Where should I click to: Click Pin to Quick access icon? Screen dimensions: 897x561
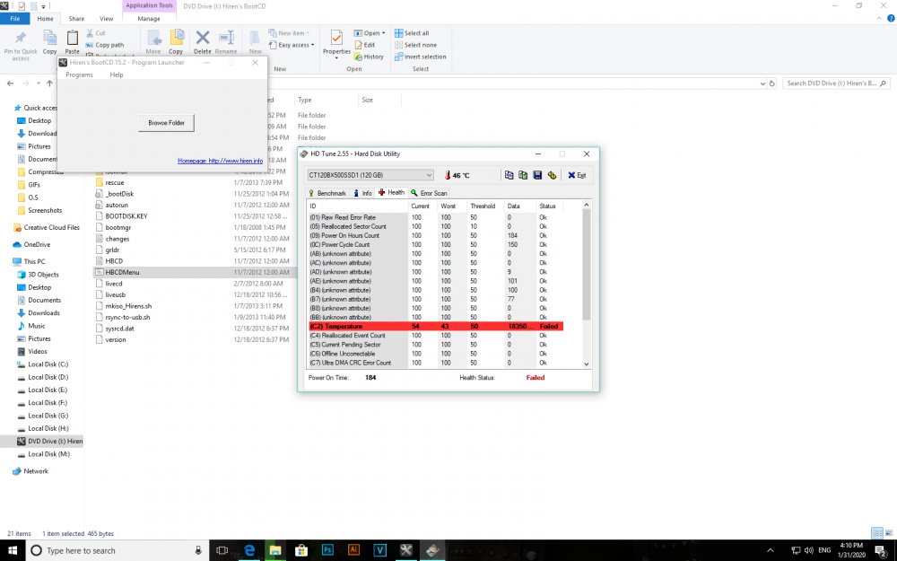pyautogui.click(x=21, y=45)
